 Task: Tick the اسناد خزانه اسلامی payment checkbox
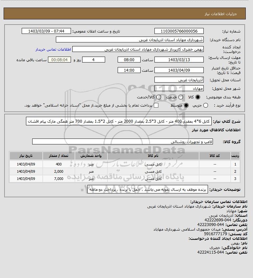pyautogui.click(x=156, y=106)
